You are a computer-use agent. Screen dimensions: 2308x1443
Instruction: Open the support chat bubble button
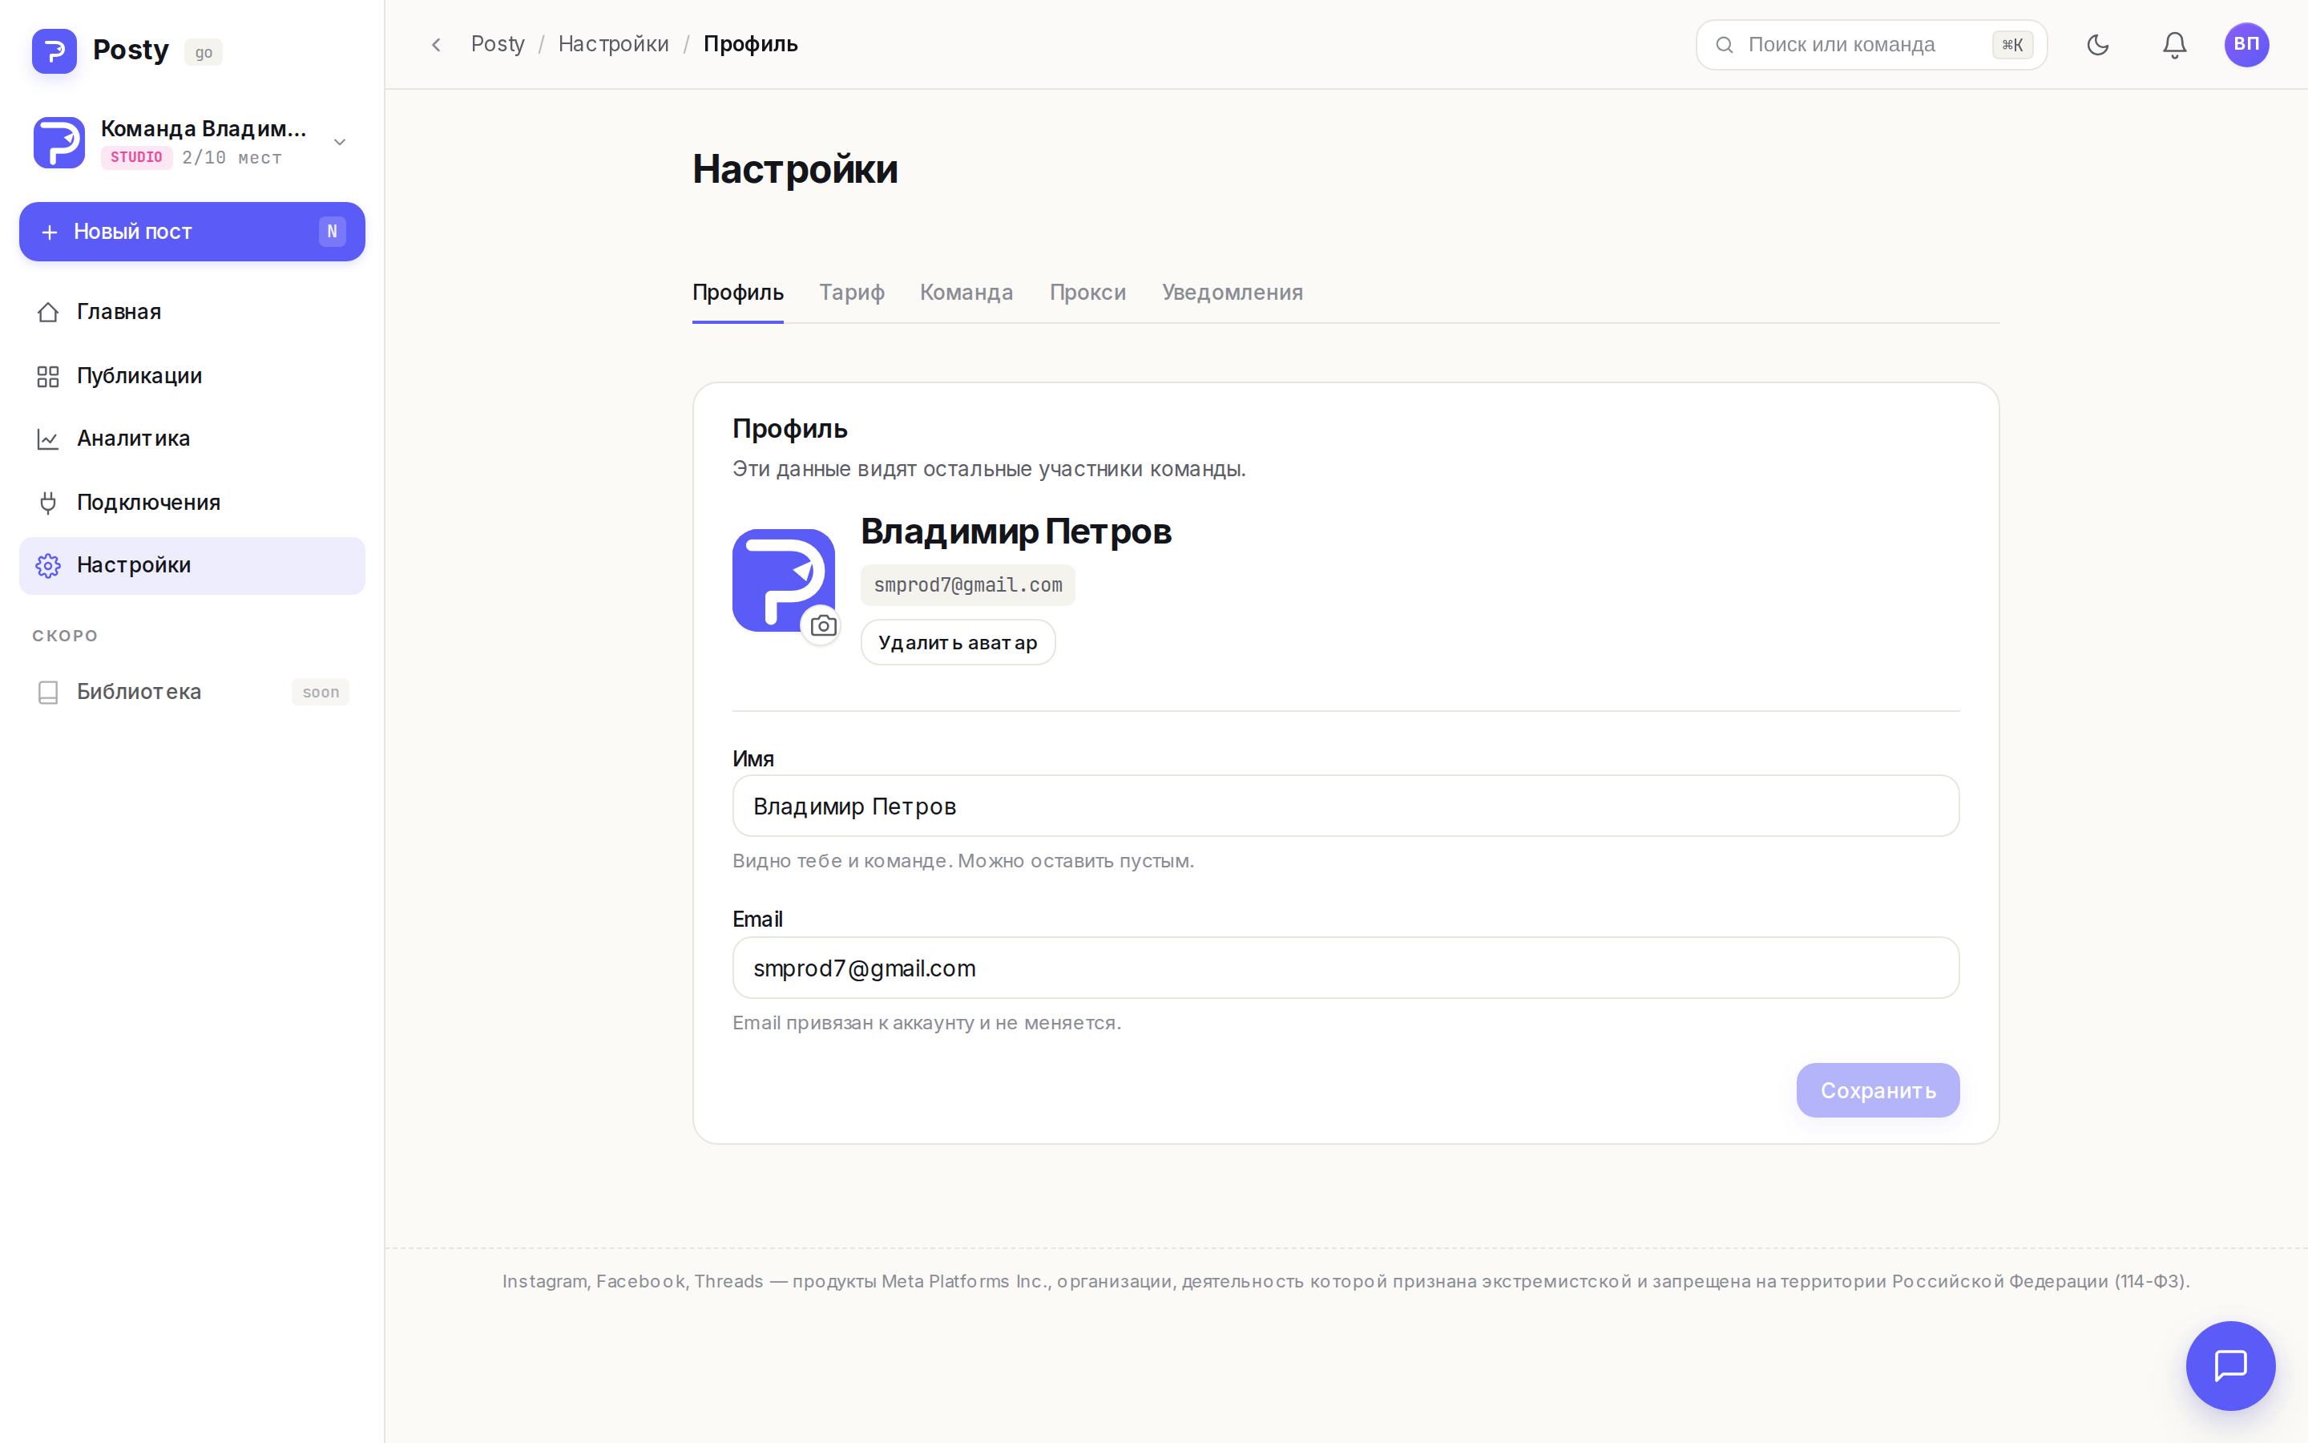click(2231, 1366)
